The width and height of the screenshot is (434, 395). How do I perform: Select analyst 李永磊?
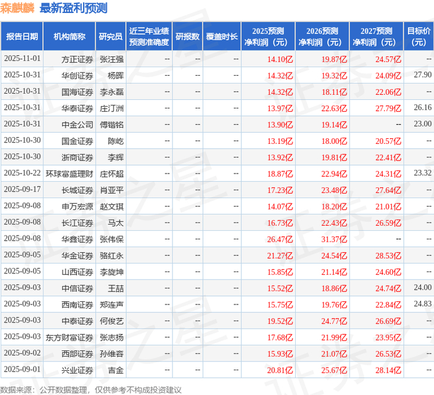pos(112,92)
